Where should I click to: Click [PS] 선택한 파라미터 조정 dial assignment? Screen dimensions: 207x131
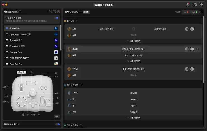133,69
